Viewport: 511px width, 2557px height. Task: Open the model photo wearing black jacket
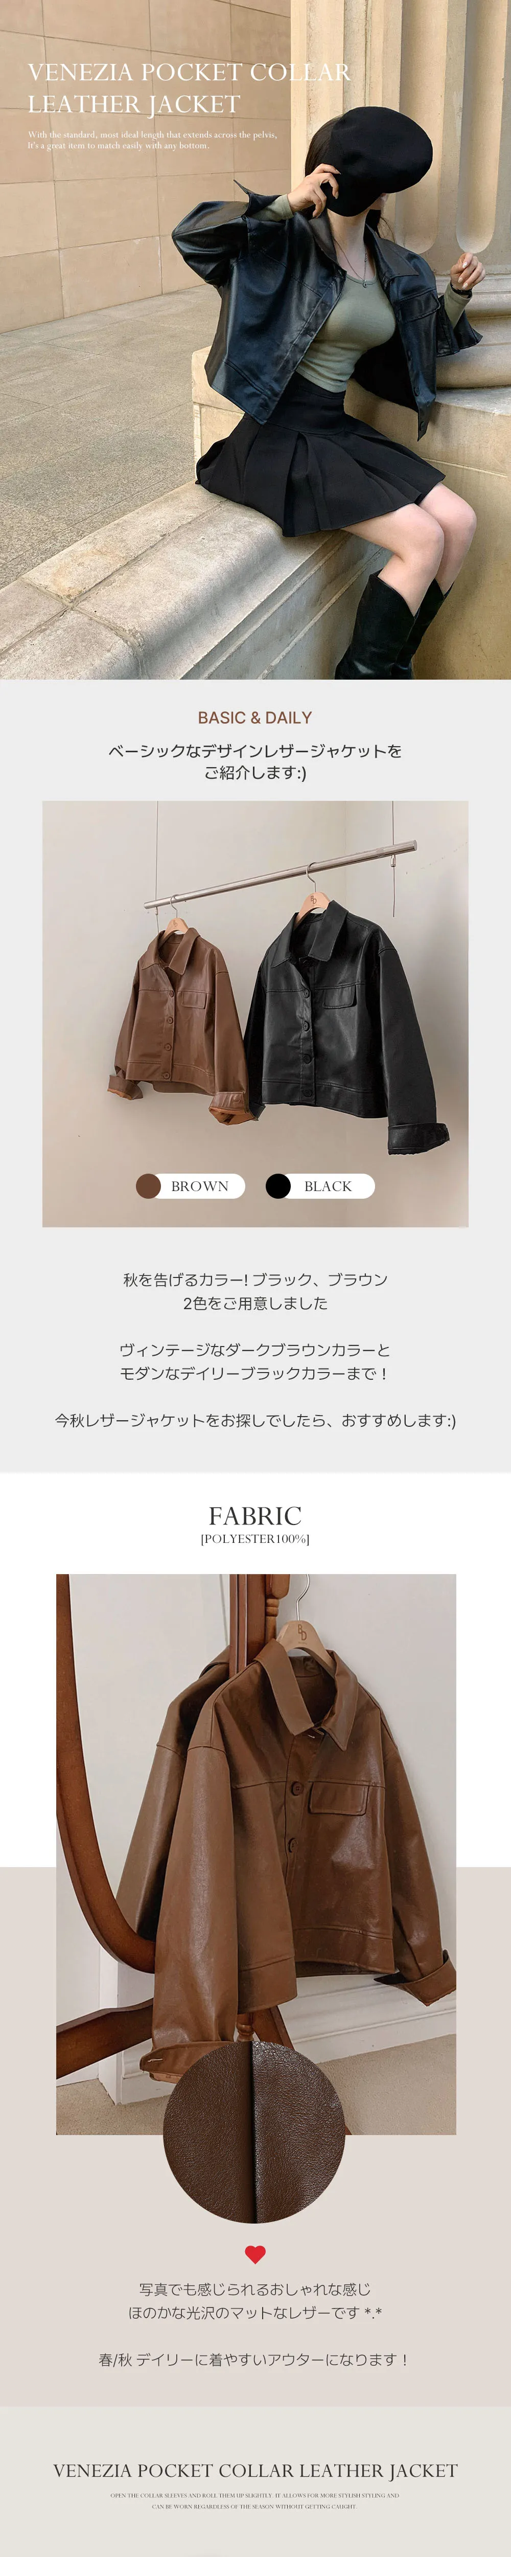255,340
